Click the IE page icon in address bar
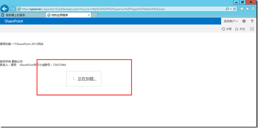The width and height of the screenshot is (258, 128). click(19, 9)
